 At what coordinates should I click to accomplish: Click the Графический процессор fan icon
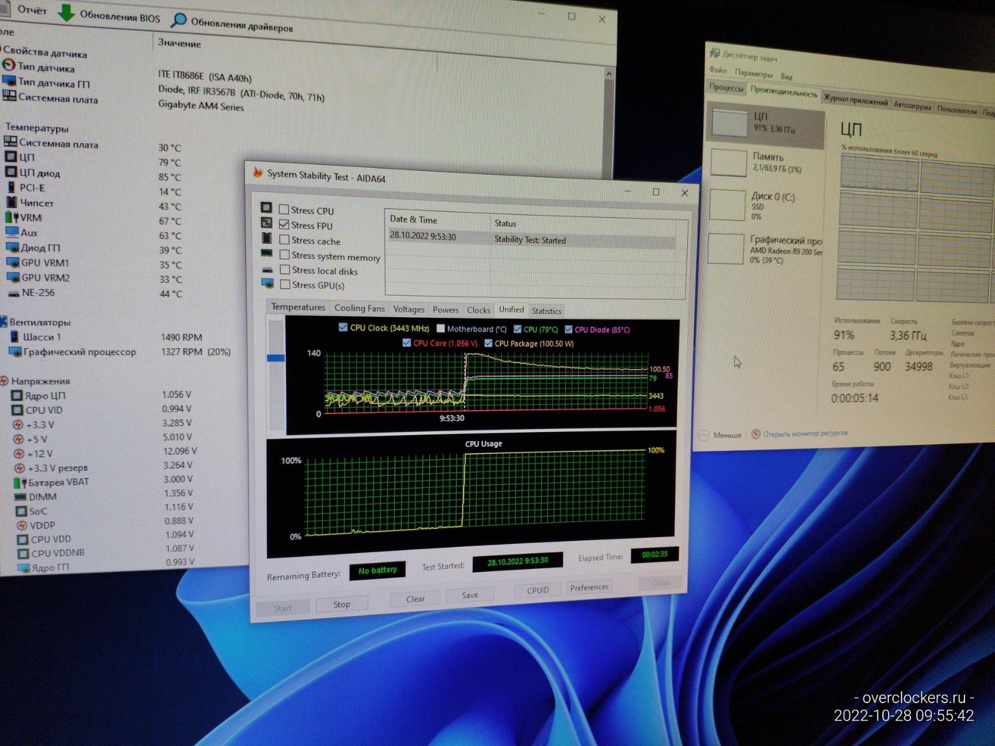coord(15,352)
